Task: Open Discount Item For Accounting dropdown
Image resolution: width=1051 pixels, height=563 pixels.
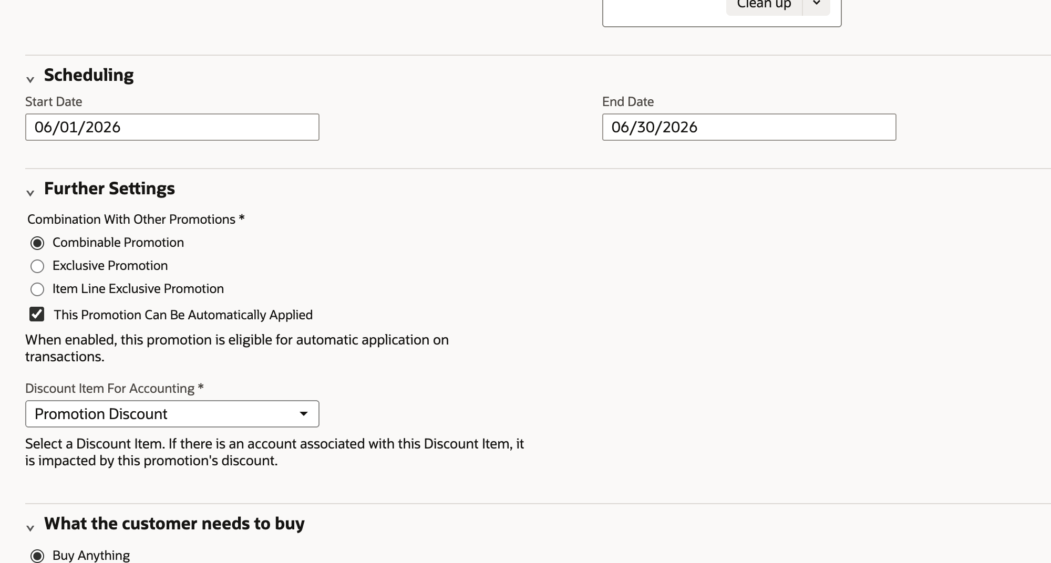Action: point(172,414)
